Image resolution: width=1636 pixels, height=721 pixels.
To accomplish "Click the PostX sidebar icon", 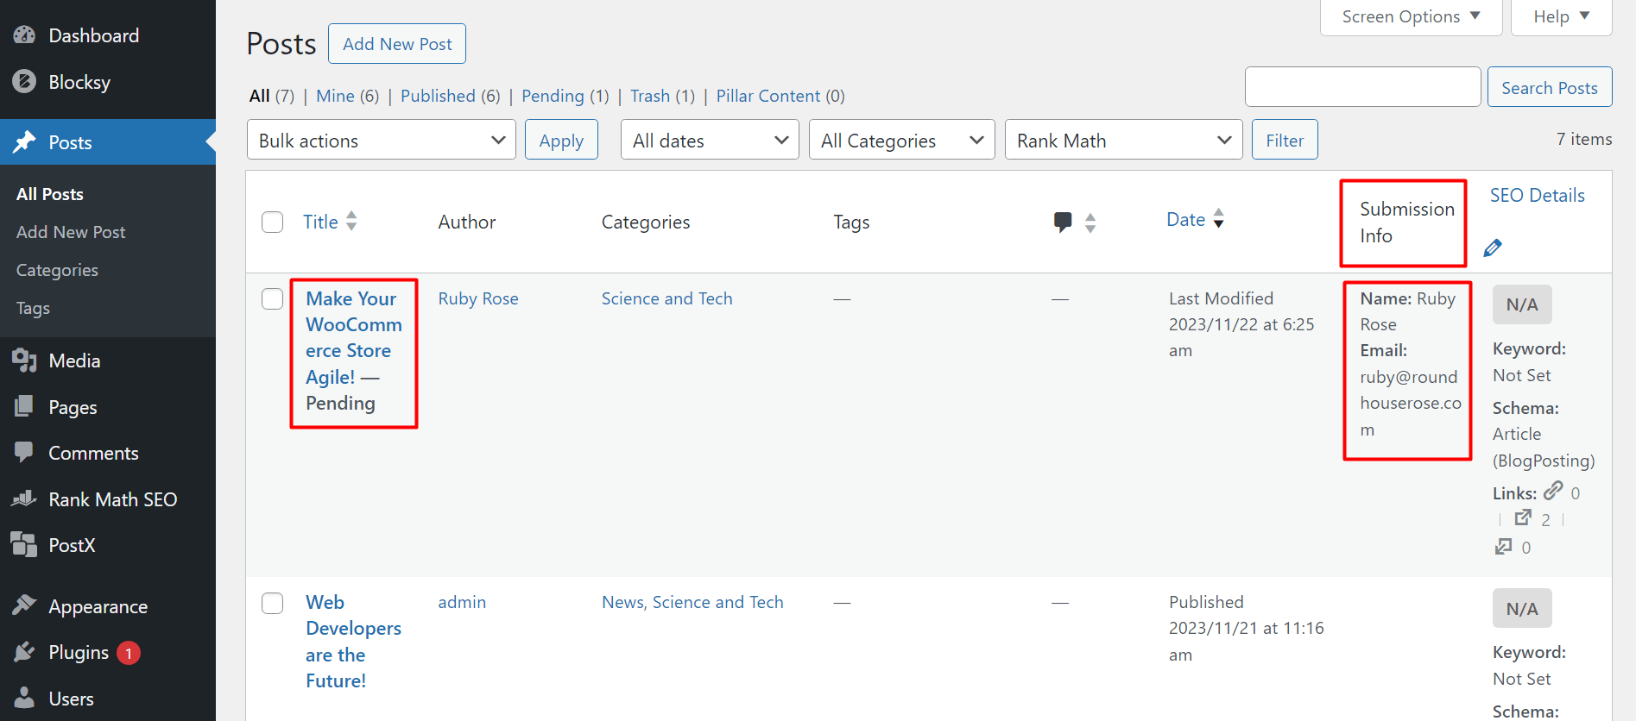I will [24, 545].
